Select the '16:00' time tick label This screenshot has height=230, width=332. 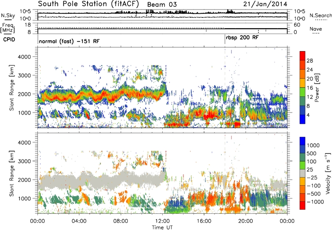click(x=204, y=221)
